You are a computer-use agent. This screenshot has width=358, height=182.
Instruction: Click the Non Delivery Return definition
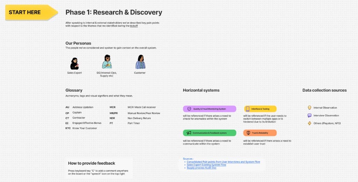[139, 118]
